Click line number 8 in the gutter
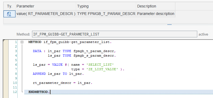The image size is (213, 98). [16, 74]
